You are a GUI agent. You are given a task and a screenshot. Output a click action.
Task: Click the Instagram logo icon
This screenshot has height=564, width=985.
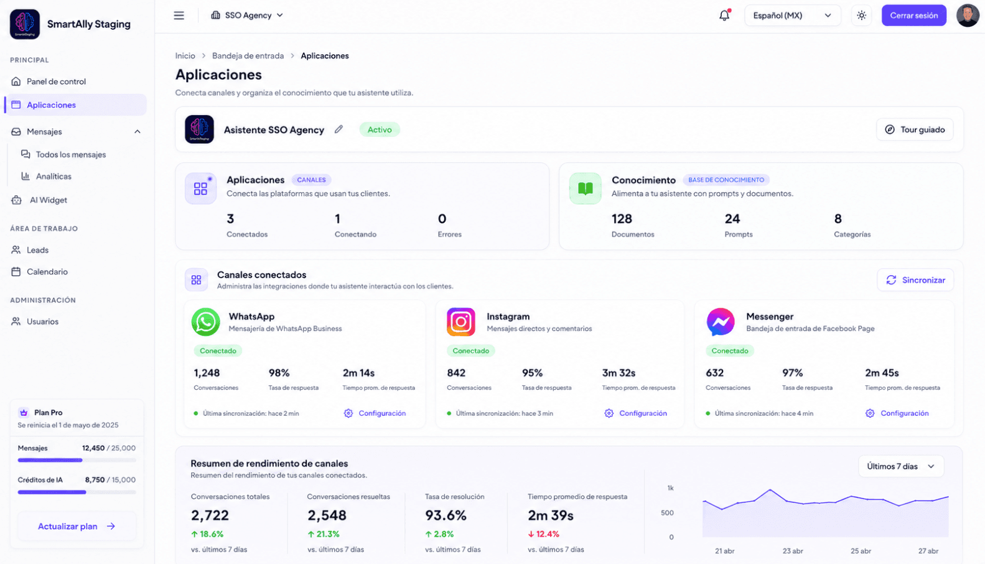[x=461, y=322]
